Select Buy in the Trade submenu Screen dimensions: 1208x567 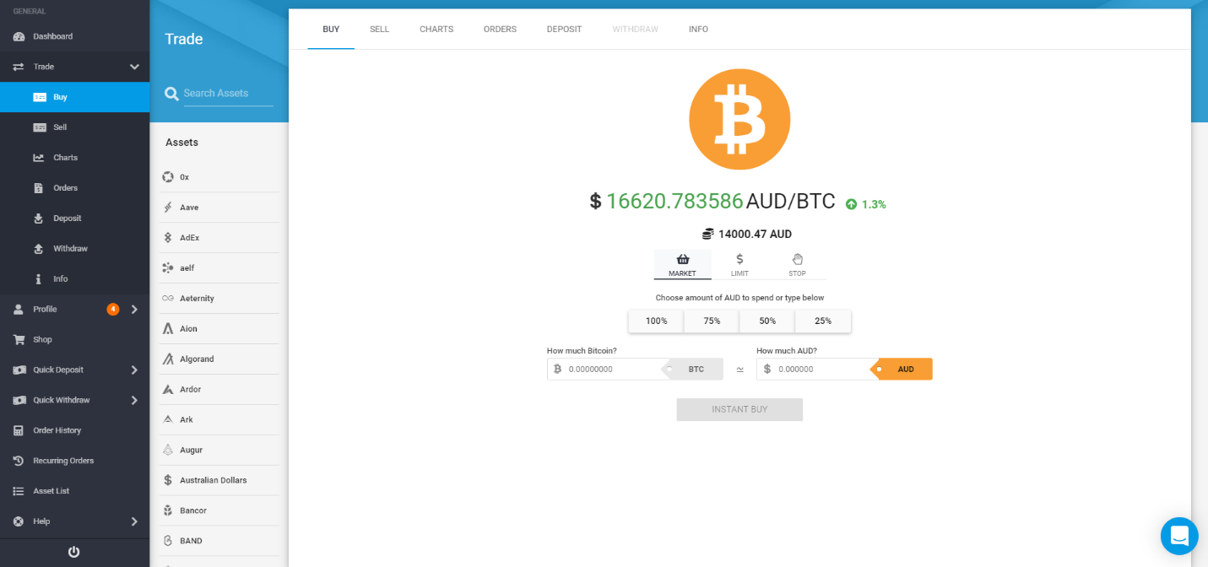click(74, 97)
